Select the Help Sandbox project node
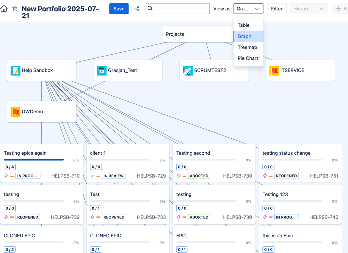The image size is (348, 253). pyautogui.click(x=42, y=71)
